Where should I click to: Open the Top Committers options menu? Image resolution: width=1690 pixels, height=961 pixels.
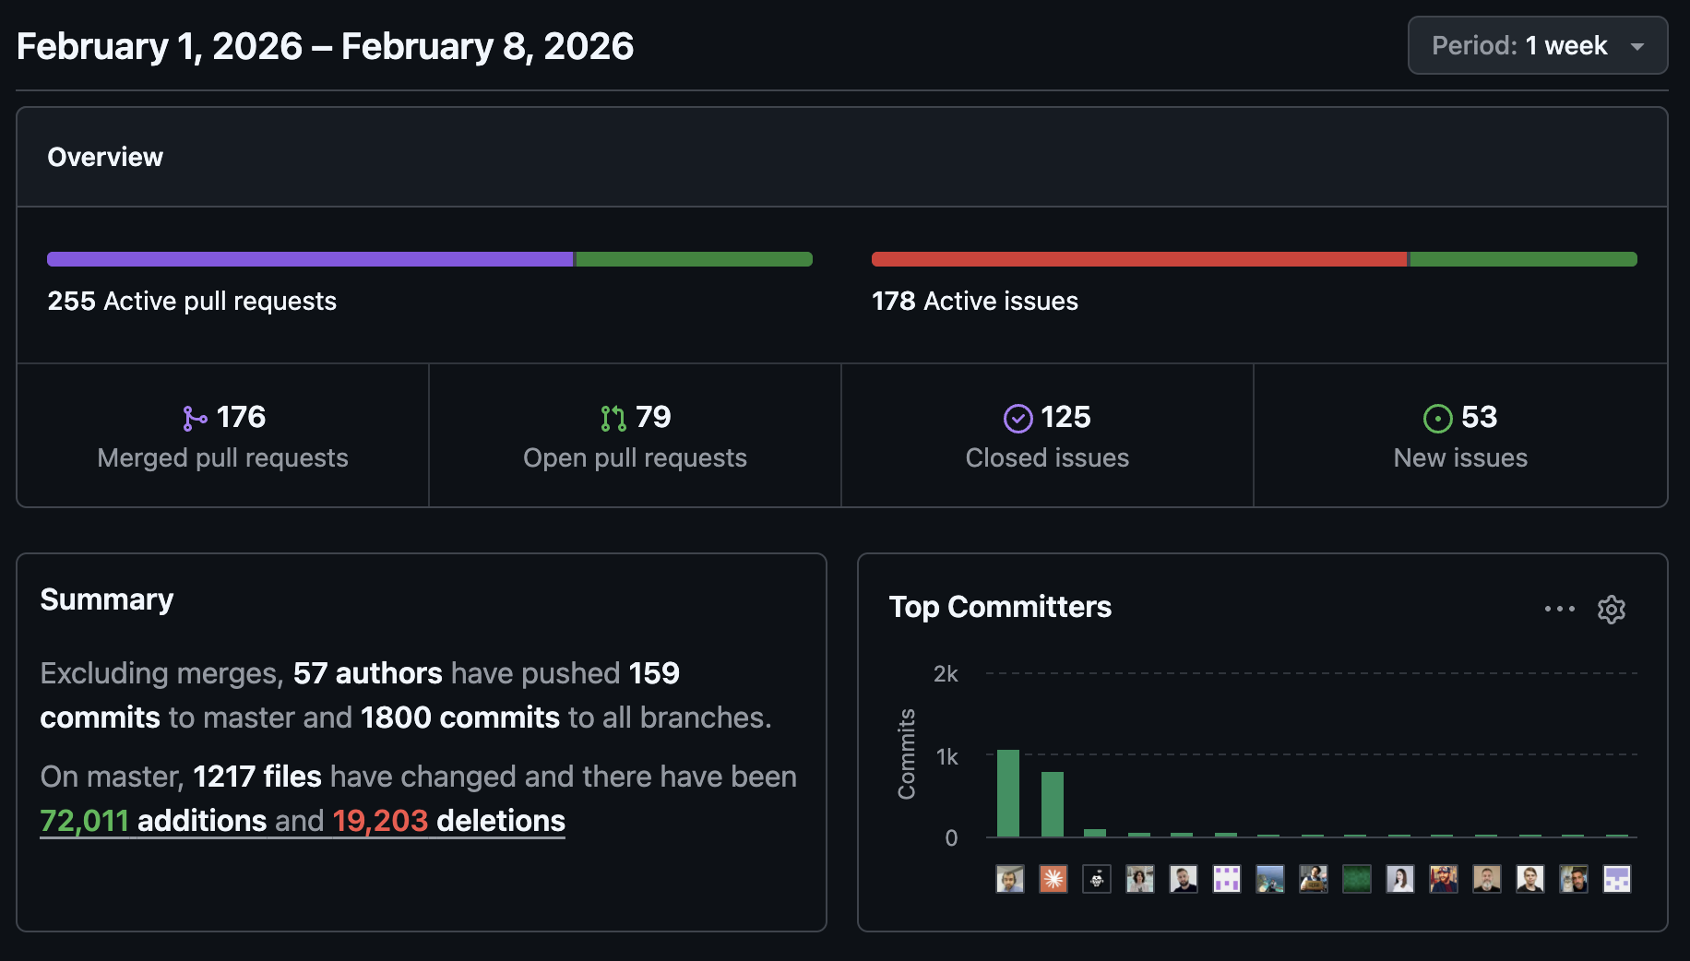(1559, 609)
